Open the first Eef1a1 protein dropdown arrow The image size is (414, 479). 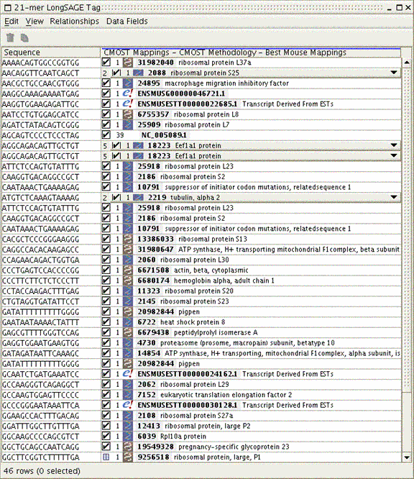(394, 145)
